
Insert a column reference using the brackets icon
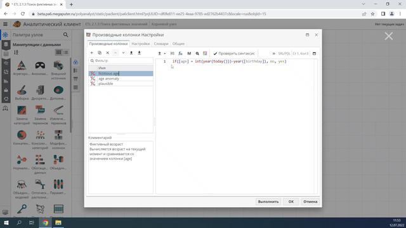pos(173,53)
